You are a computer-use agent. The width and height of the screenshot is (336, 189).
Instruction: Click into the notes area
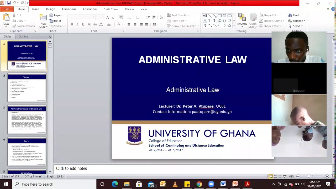click(193, 169)
